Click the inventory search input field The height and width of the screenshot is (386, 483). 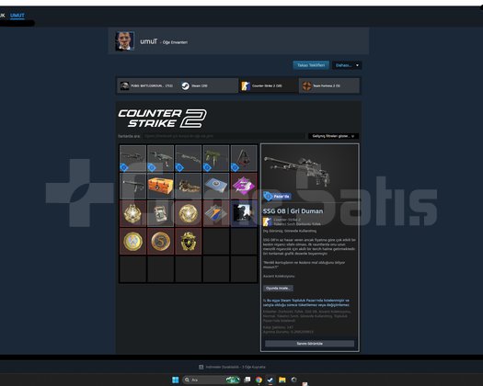point(224,136)
